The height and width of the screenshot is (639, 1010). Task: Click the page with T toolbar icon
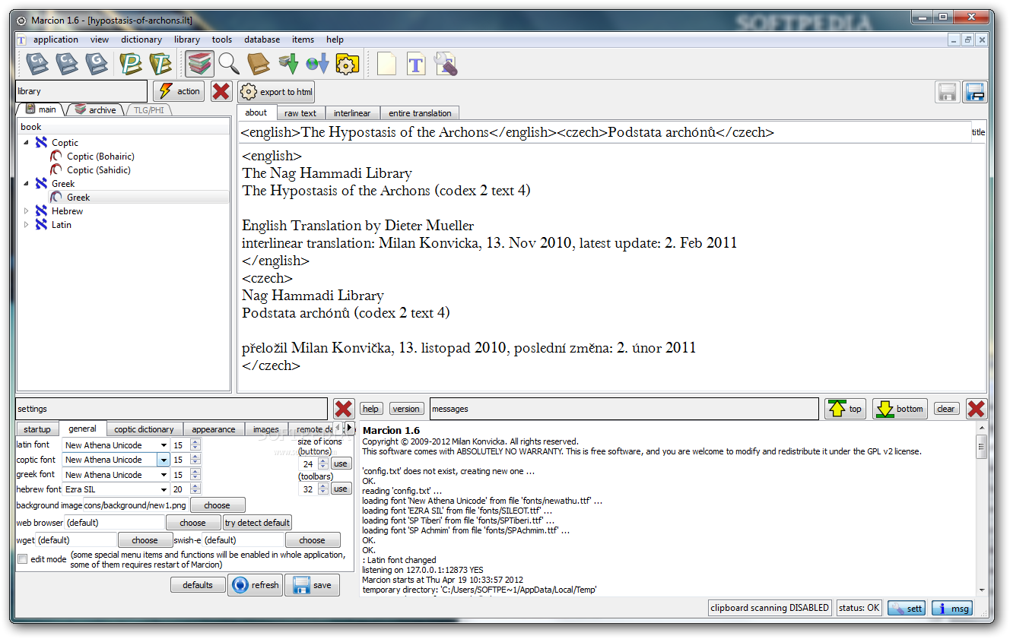(x=416, y=64)
